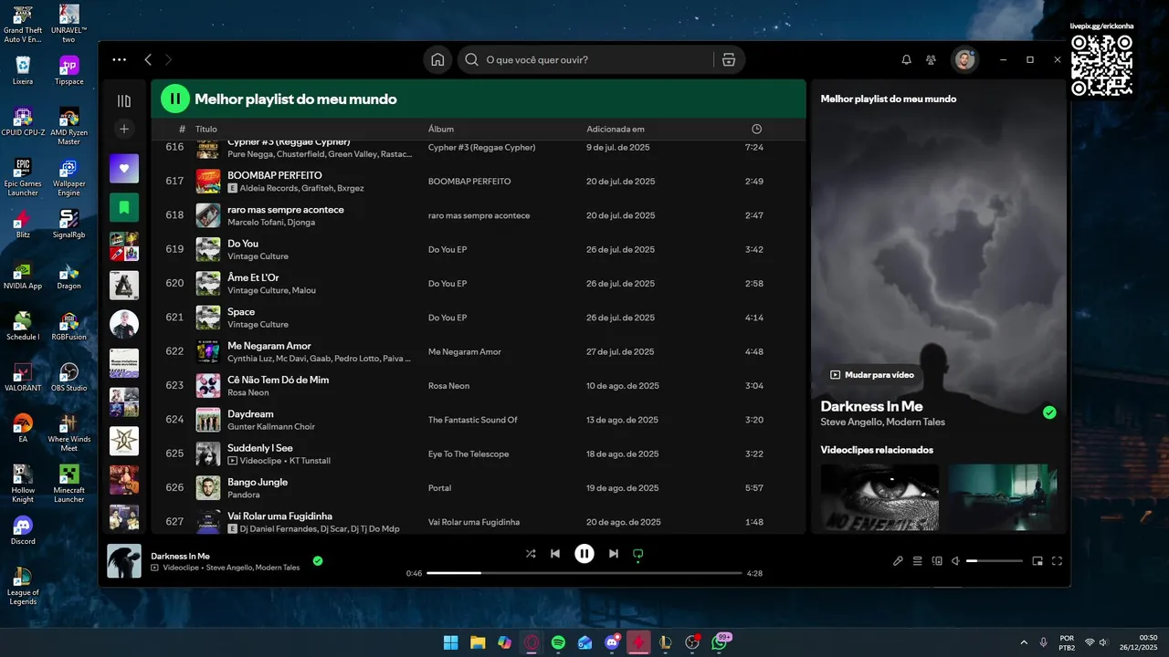This screenshot has width=1169, height=657.
Task: Adjust the volume slider
Action: point(994,561)
